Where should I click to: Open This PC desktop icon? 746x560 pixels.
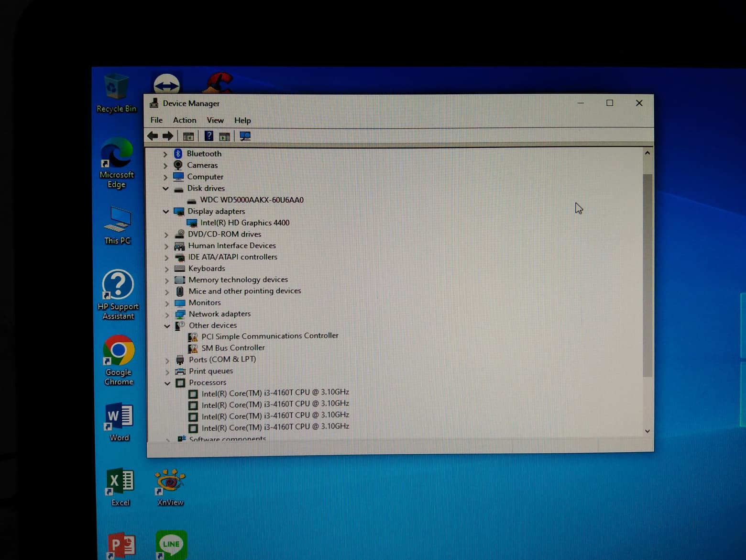tap(117, 225)
